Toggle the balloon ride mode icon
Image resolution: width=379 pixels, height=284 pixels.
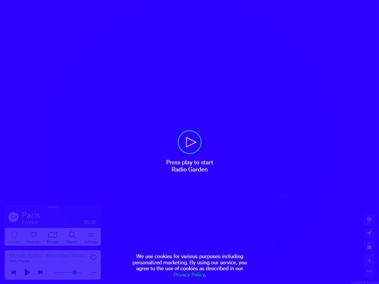click(370, 220)
